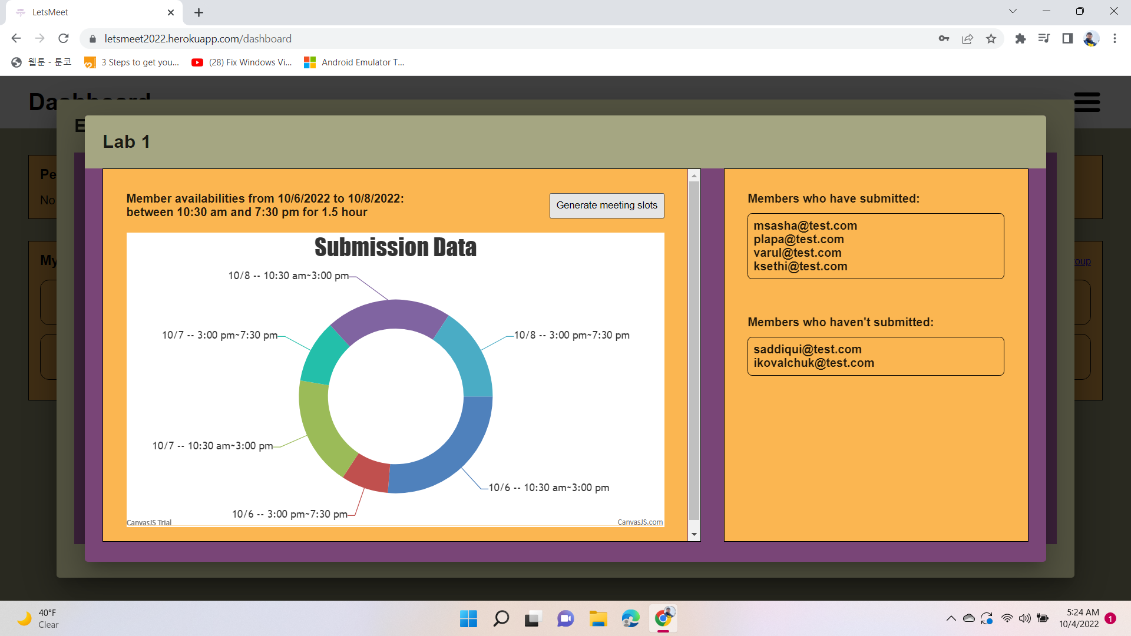
Task: Click the password key icon in address bar
Action: (944, 39)
